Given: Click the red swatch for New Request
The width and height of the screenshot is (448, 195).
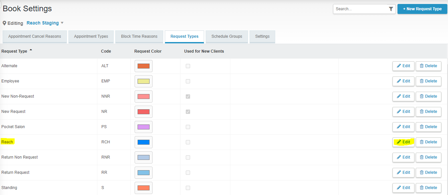Looking at the screenshot, I should pos(144,112).
